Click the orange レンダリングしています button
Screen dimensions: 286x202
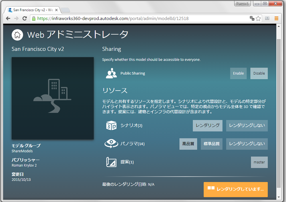(236, 189)
